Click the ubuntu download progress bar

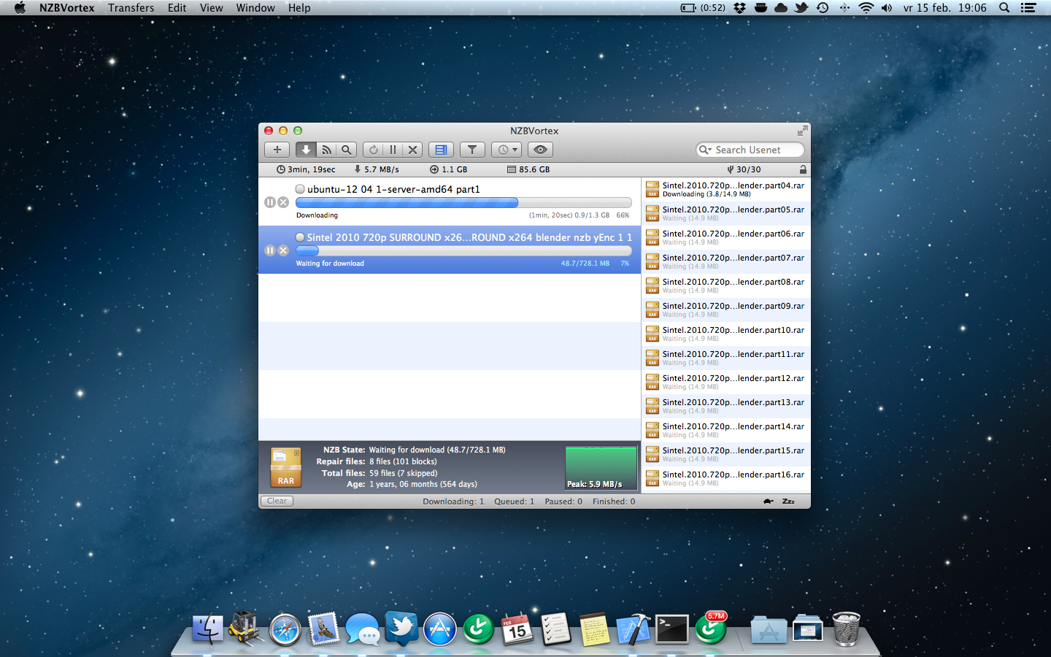pyautogui.click(x=463, y=202)
